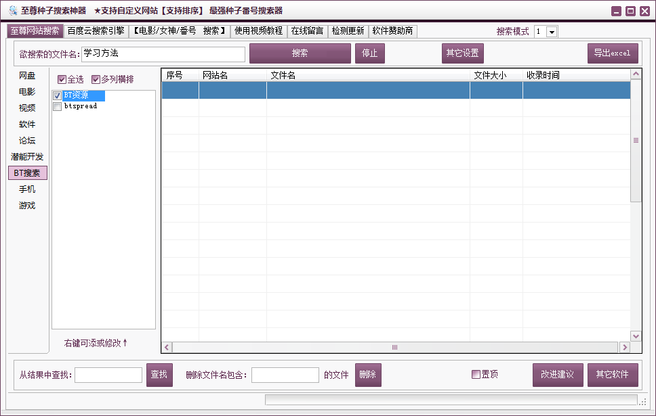Screen dimensions: 656x416
Task: Enable the 置顶 always-on-top checkbox
Action: tap(476, 375)
